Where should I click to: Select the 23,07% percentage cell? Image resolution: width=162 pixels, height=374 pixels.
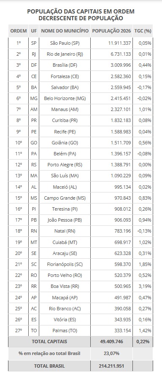(111, 353)
